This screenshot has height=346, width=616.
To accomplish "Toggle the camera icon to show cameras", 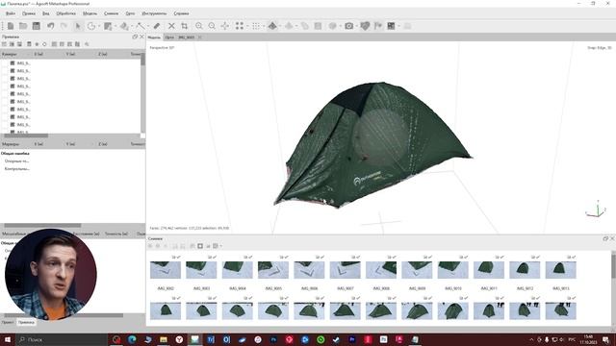I will pyautogui.click(x=348, y=26).
